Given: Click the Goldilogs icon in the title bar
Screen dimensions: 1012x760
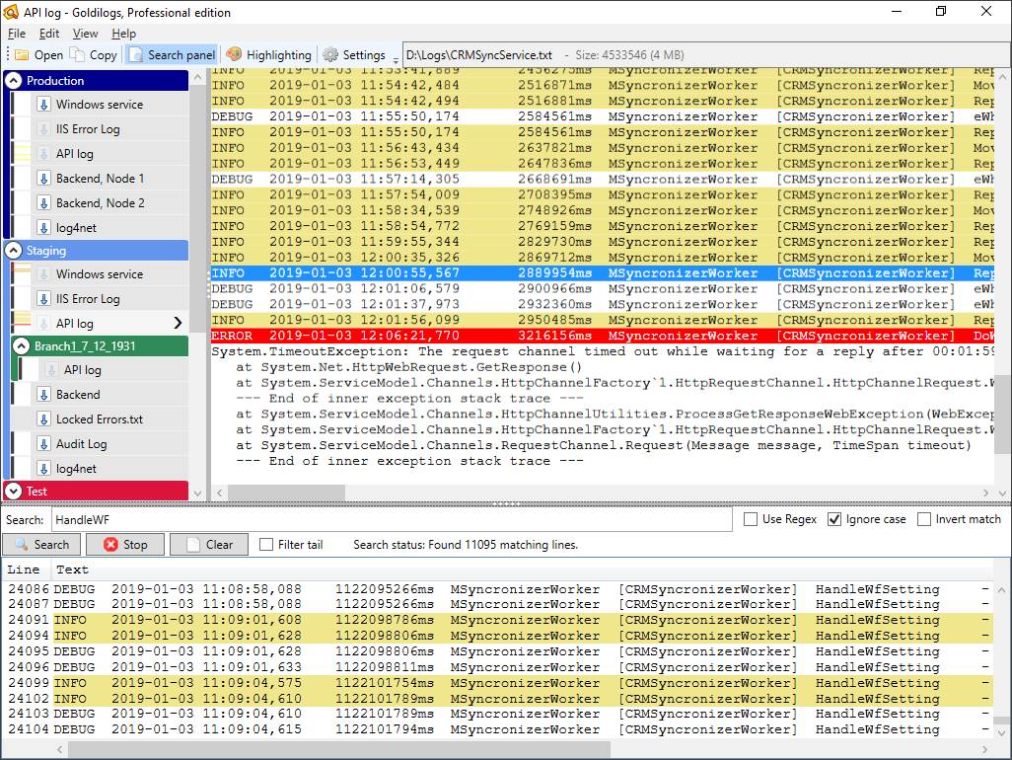Looking at the screenshot, I should click(13, 12).
